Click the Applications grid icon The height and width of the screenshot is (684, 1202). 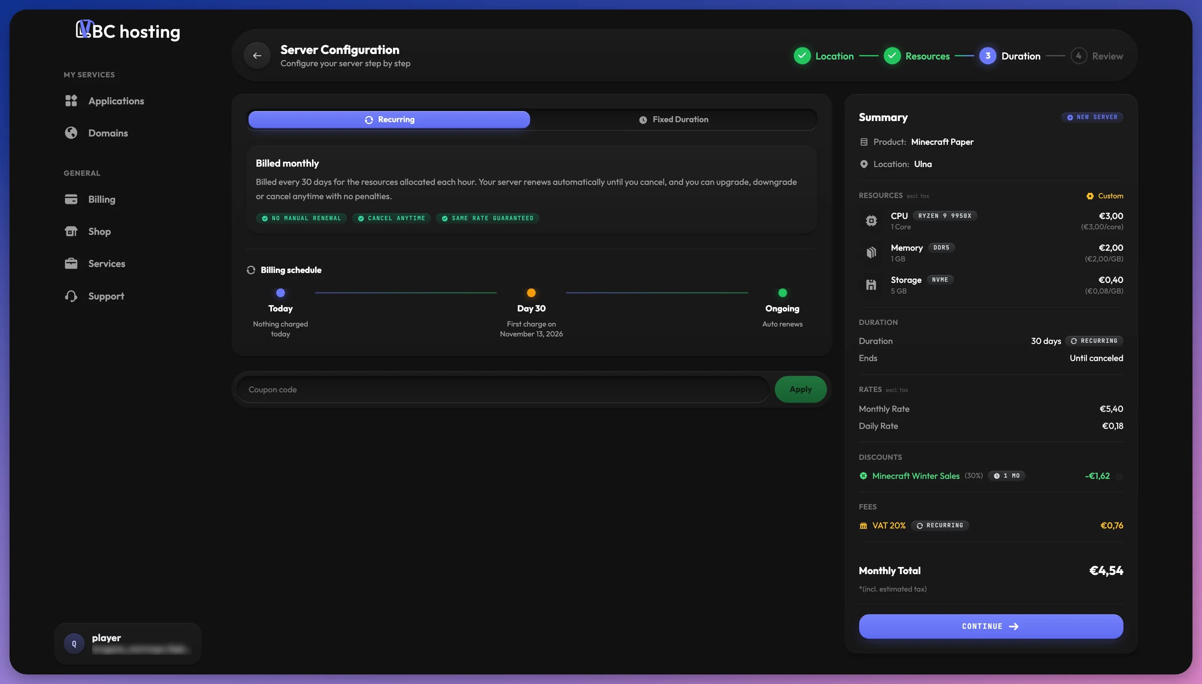coord(71,100)
